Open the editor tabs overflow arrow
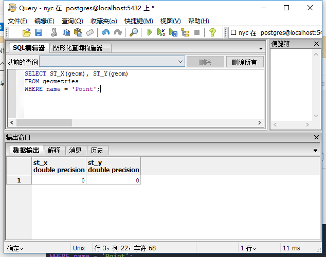 pos(261,48)
